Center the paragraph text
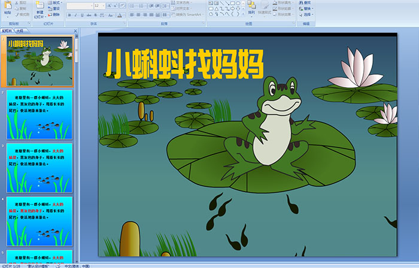 point(138,15)
